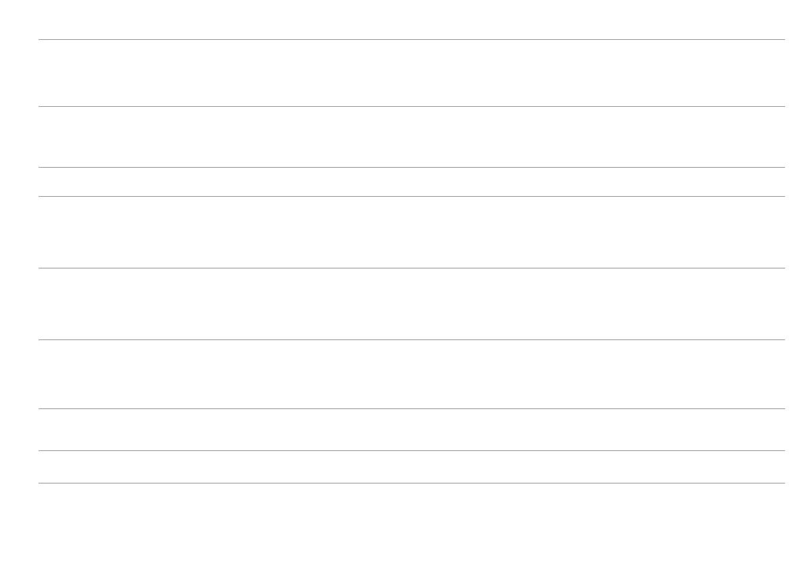Click the fifth horizontal divider line from top
Screen dimensions: 804x568
pos(411,268)
